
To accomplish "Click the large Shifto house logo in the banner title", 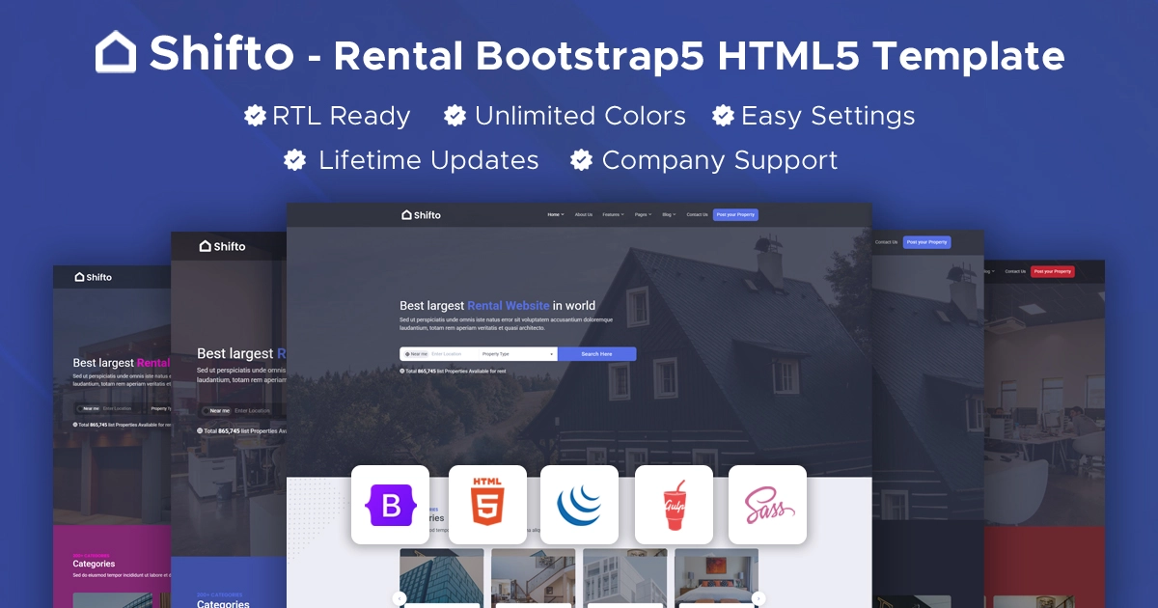I will [116, 51].
